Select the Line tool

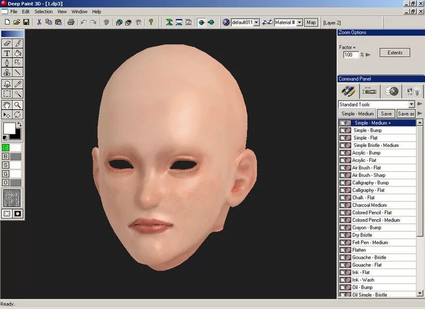(x=17, y=72)
